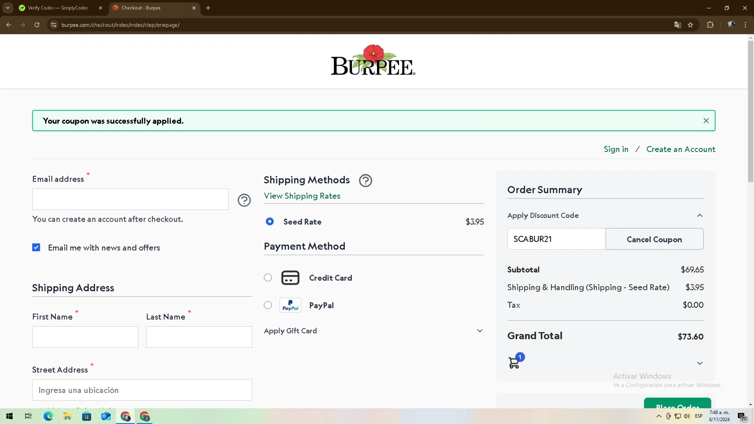This screenshot has height=424, width=754.
Task: Open the Shipping Methods help icon
Action: pos(365,180)
